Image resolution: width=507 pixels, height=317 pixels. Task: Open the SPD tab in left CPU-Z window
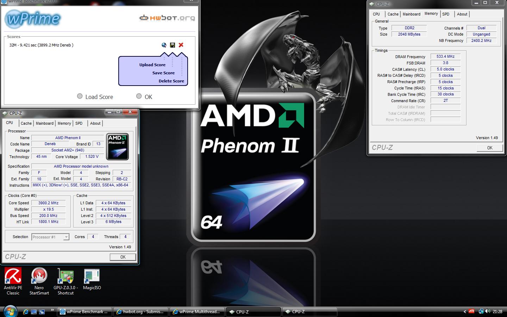point(79,123)
